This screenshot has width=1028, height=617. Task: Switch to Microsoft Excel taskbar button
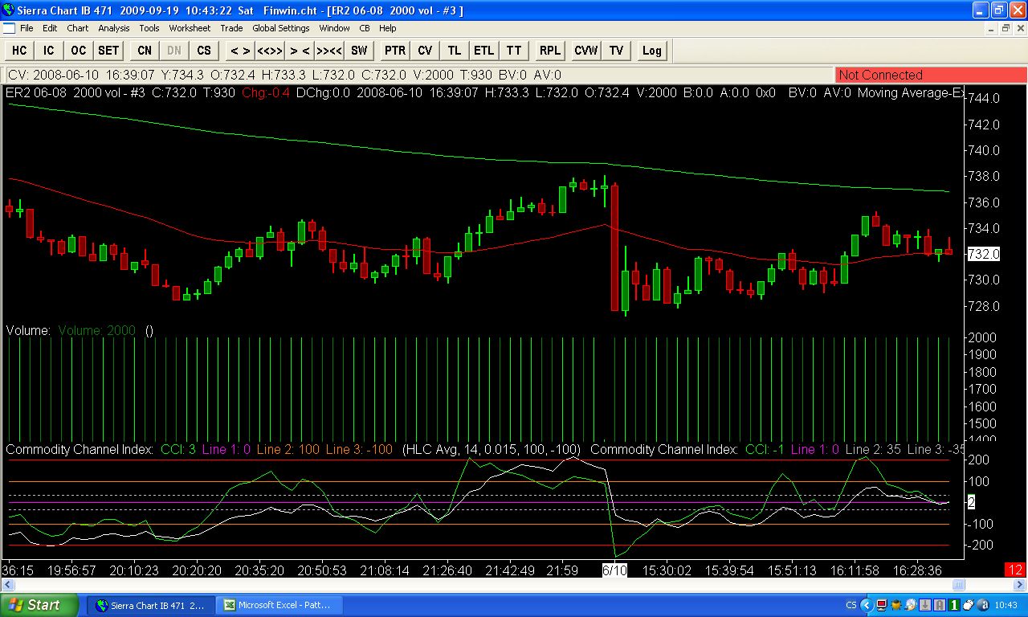280,605
